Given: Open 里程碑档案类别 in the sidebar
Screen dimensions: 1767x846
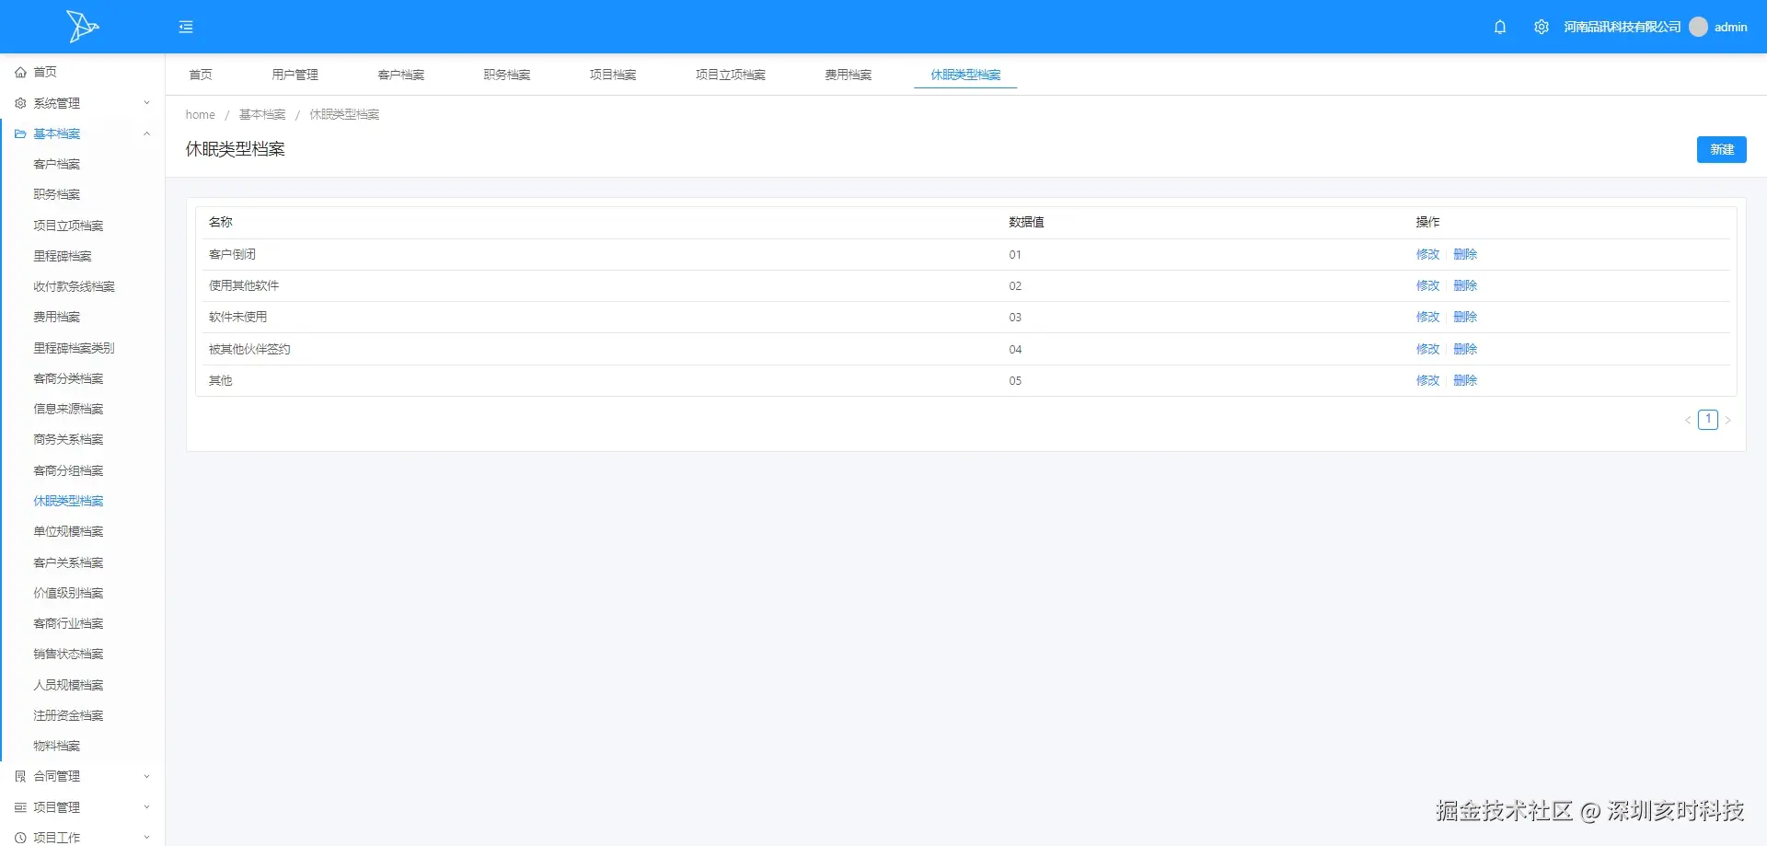Looking at the screenshot, I should click(75, 348).
